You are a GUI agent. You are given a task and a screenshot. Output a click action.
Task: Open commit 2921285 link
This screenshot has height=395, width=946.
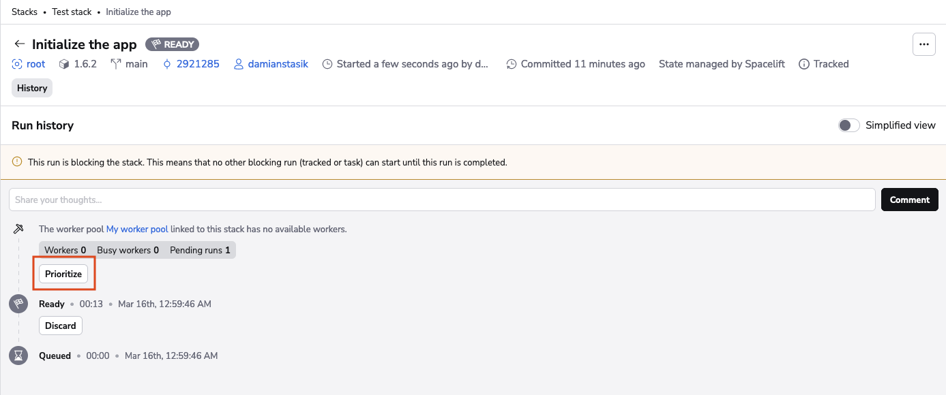(198, 64)
